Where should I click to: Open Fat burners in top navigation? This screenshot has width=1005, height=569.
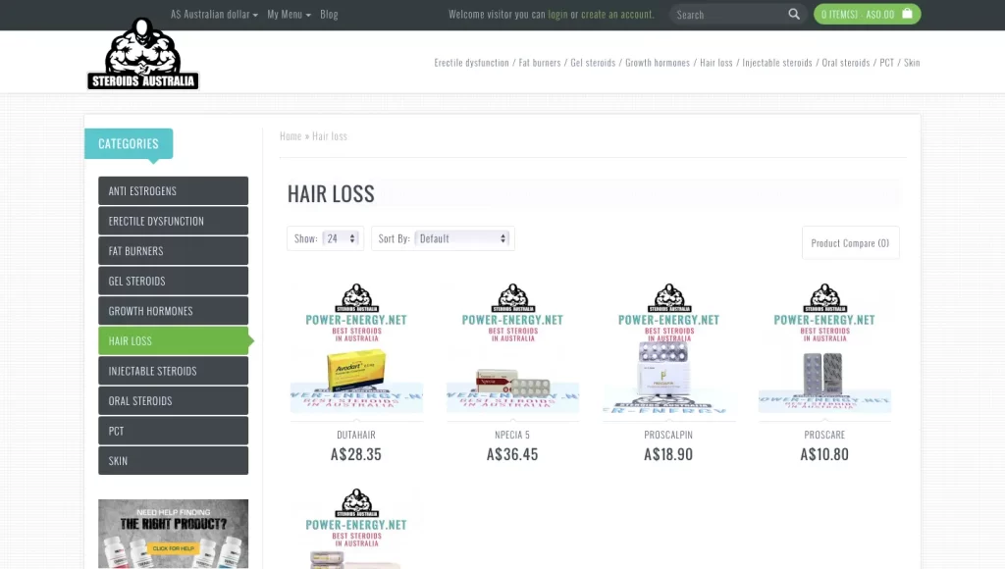click(540, 63)
